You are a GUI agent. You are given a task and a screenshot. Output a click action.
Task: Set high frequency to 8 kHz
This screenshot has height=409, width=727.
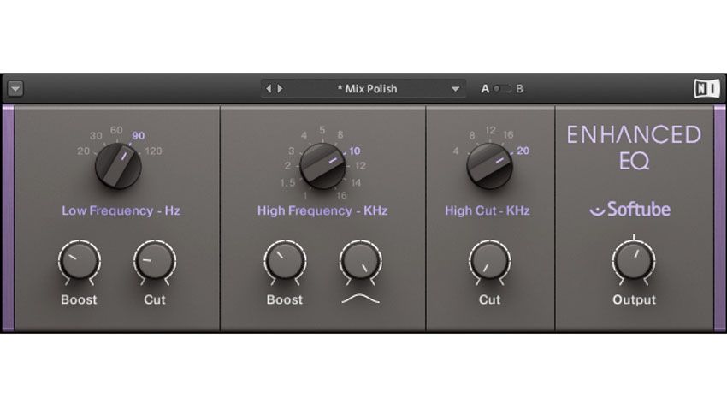pos(340,135)
